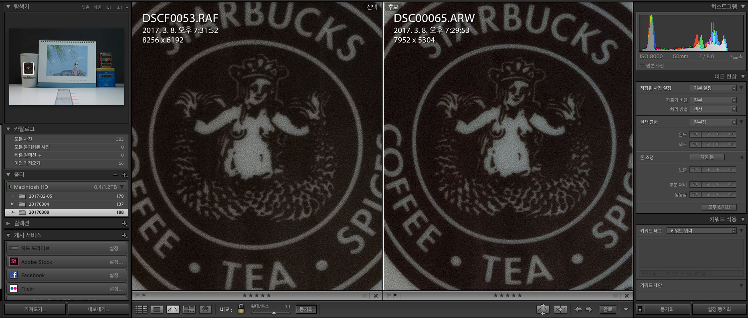The height and width of the screenshot is (318, 748).
Task: Toggle reject flag on right photo
Action: 395,295
